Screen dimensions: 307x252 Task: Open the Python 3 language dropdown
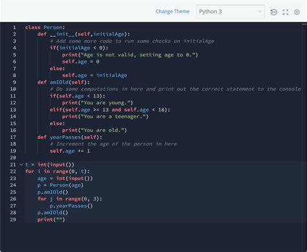231,12
